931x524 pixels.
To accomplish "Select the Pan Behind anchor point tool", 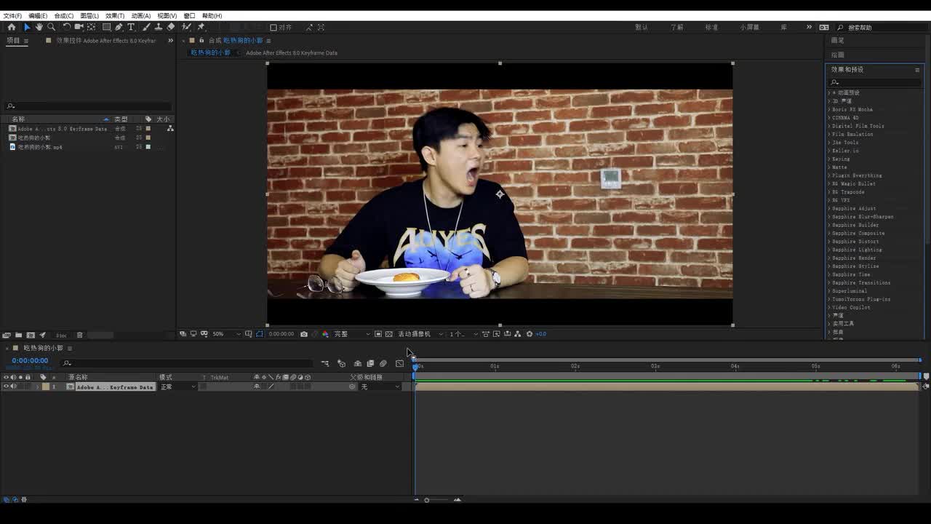I will coord(92,27).
